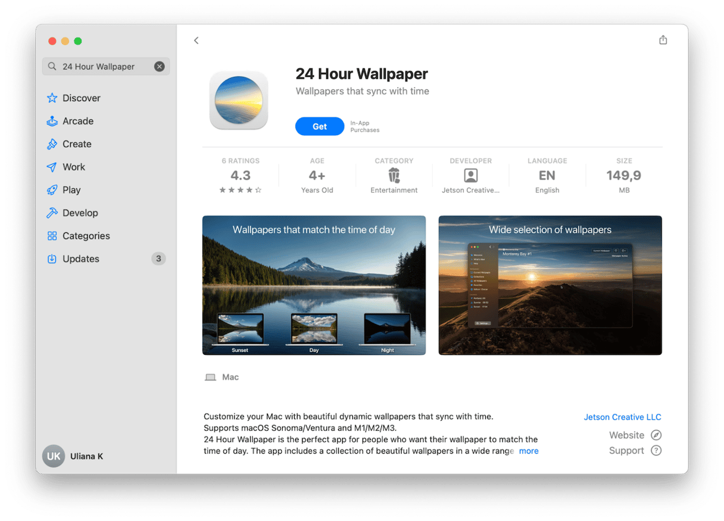Click the 24 Hour Wallpaper app icon
724x521 pixels.
239,100
